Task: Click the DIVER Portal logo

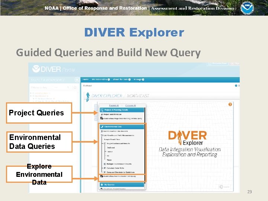Action: tap(54, 69)
